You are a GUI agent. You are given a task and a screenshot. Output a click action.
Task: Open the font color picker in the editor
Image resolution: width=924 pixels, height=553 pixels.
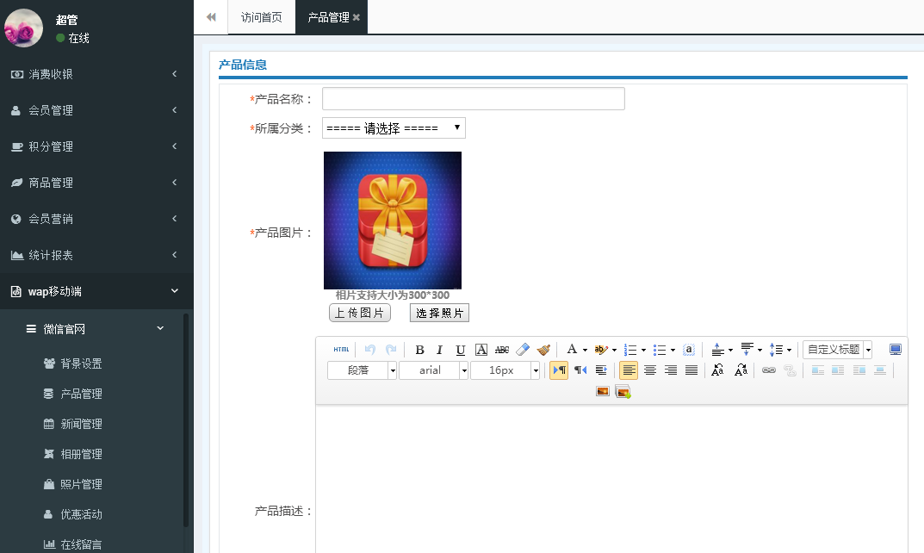(x=572, y=349)
